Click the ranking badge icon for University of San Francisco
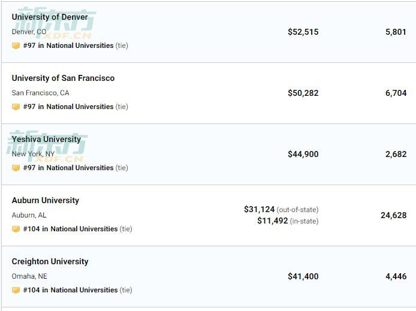 click(16, 107)
